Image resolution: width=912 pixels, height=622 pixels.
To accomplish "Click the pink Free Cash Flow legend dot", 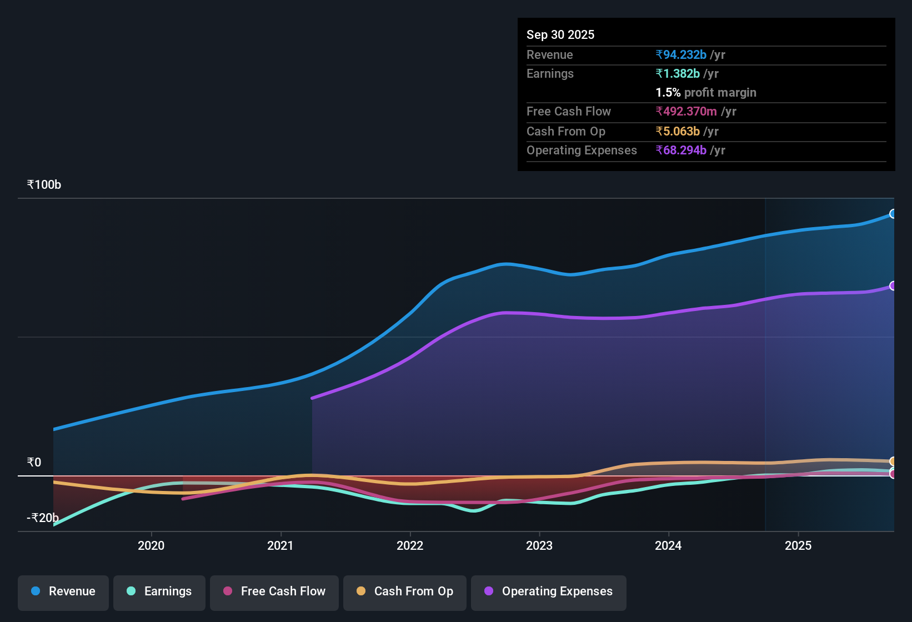I will click(x=227, y=591).
